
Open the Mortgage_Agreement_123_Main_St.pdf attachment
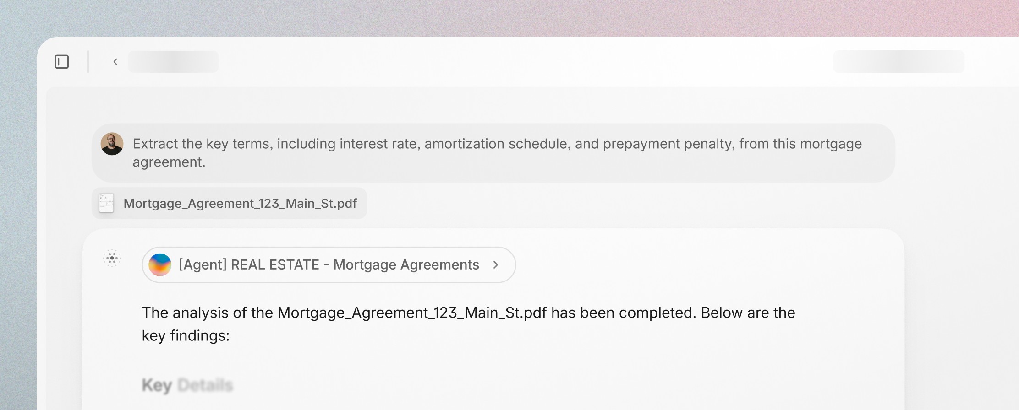click(x=229, y=203)
